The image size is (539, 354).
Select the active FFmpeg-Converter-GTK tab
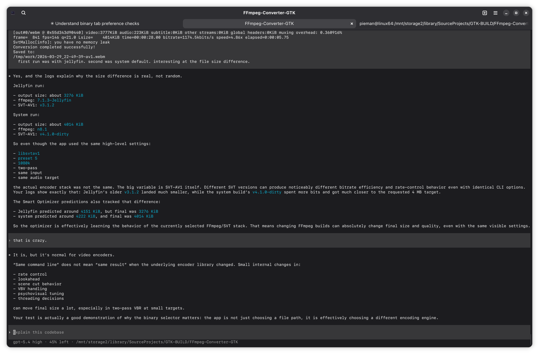(269, 24)
